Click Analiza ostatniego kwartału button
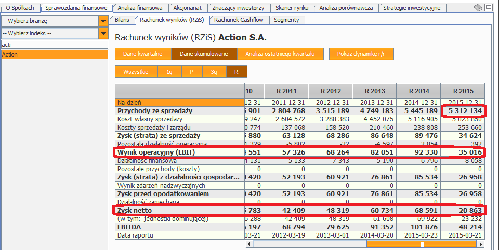This screenshot has height=250, width=499. coord(280,54)
